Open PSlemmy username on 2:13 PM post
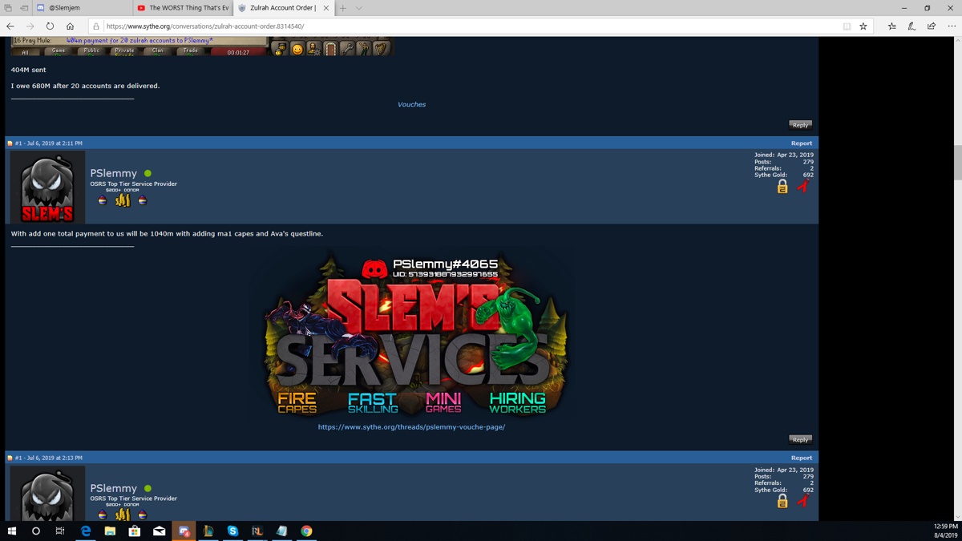Screen dimensions: 962x541 point(113,488)
